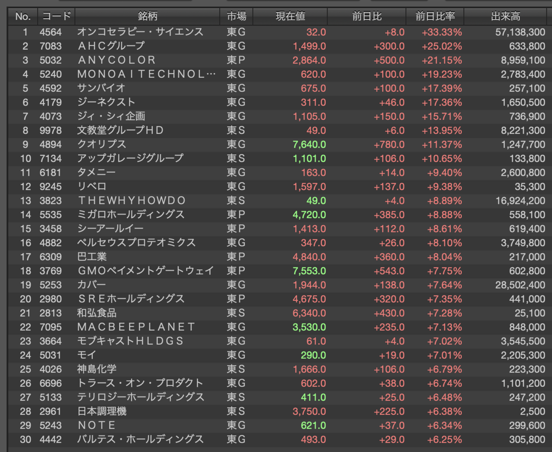This screenshot has width=552, height=452.
Task: Click current price 7,640.0
Action: [x=310, y=144]
